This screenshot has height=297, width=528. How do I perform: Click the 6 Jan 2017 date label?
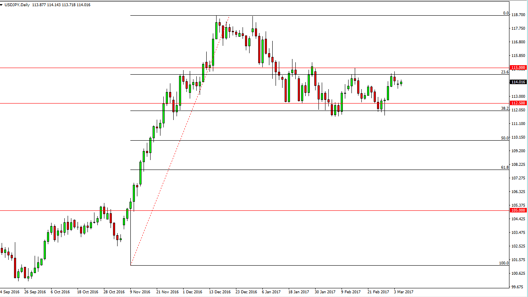[271, 292]
